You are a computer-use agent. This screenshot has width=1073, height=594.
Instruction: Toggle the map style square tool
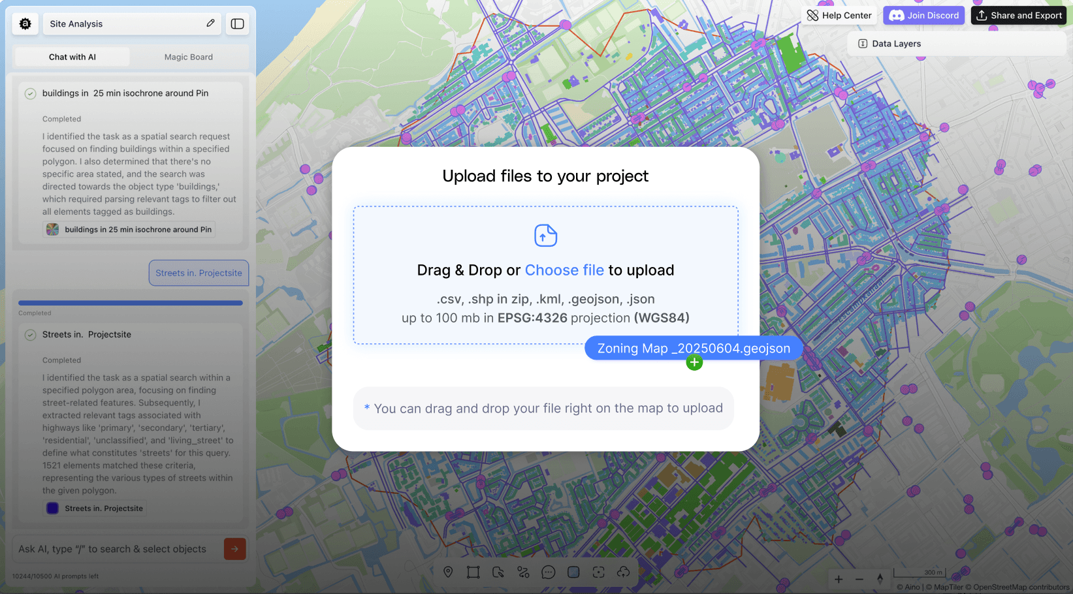pyautogui.click(x=573, y=572)
